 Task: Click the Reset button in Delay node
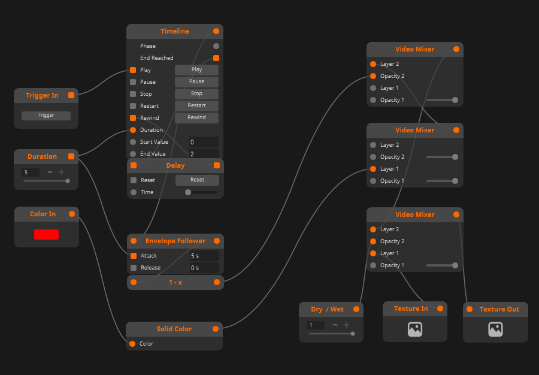197,180
